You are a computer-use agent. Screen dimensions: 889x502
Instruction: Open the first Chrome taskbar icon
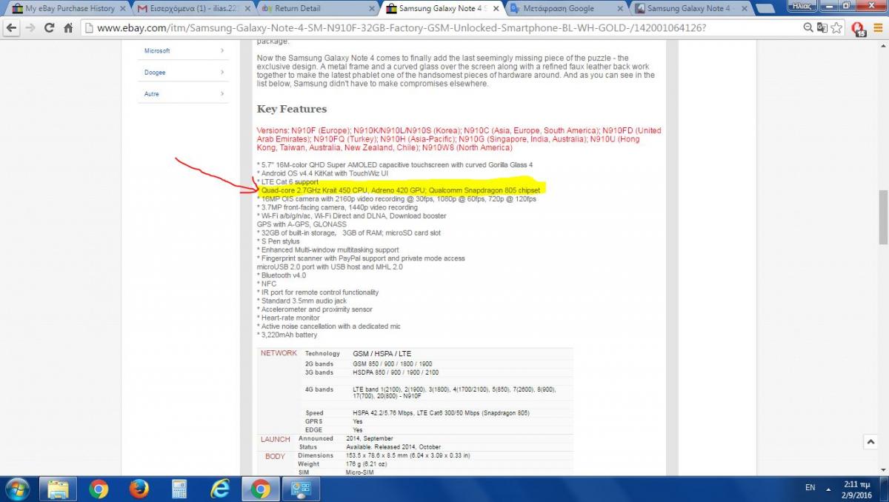click(99, 489)
